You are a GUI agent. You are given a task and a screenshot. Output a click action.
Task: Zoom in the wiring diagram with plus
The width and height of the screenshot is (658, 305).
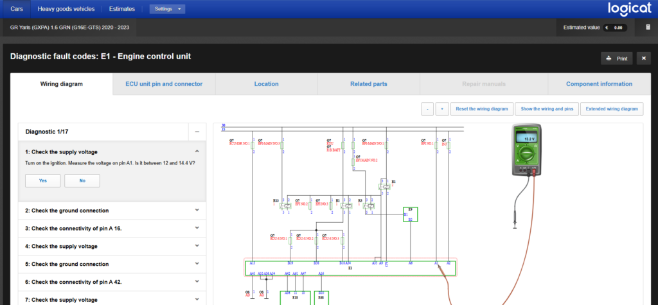coord(441,109)
